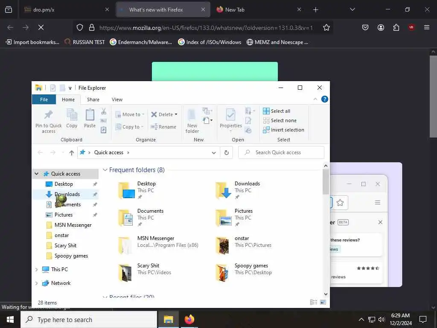The height and width of the screenshot is (328, 437).
Task: Click the Search Quick access field
Action: click(281, 152)
